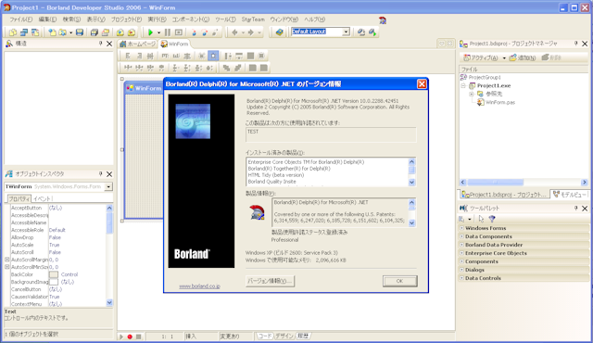Image resolution: width=593 pixels, height=343 pixels.
Task: Open the www.borland.co.jp link
Action: pyautogui.click(x=200, y=286)
